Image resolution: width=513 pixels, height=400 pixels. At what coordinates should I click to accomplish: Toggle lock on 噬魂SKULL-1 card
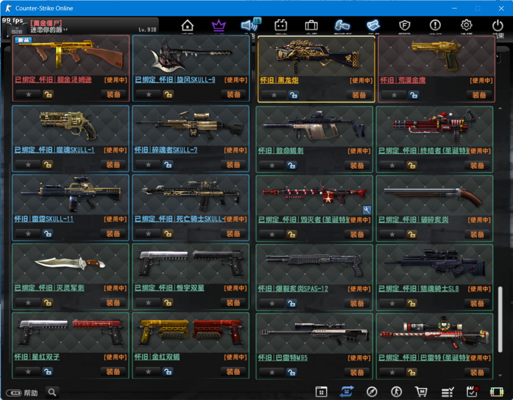point(48,165)
